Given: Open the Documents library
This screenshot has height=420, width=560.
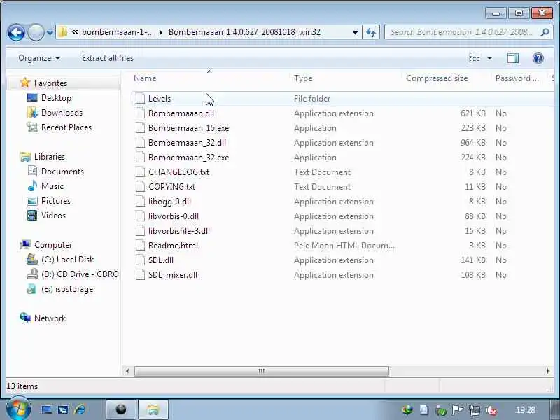Looking at the screenshot, I should [x=62, y=171].
